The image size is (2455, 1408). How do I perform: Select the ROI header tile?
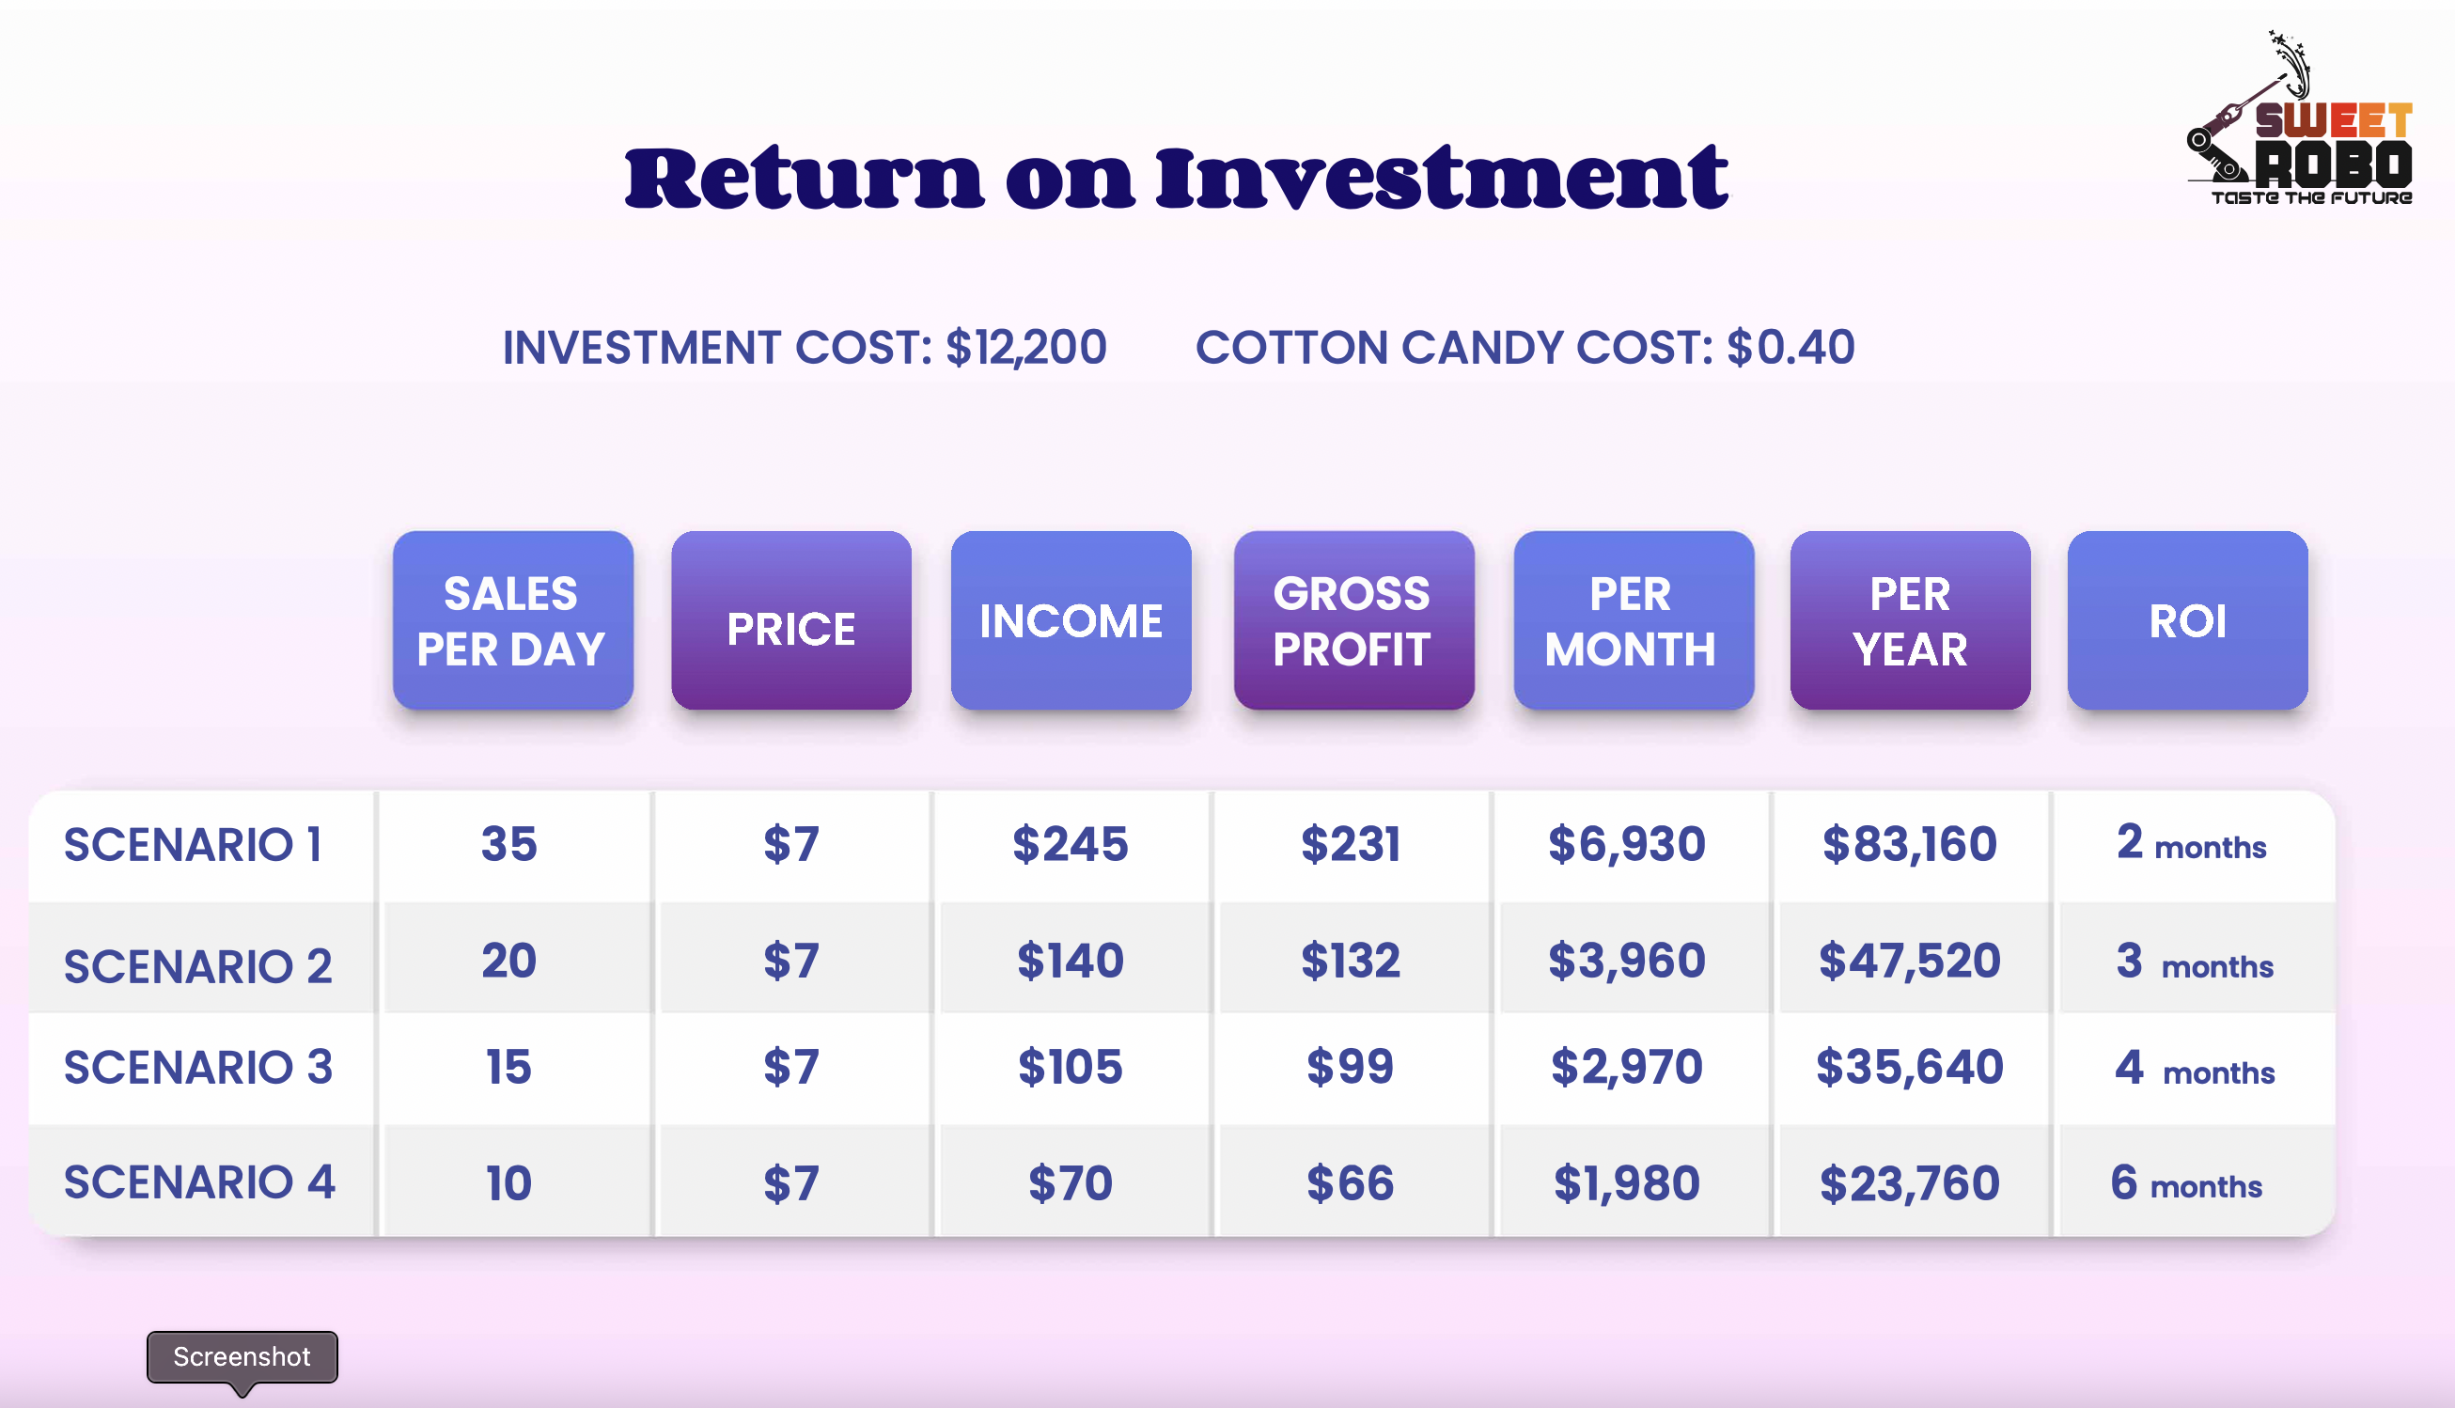click(x=2187, y=619)
